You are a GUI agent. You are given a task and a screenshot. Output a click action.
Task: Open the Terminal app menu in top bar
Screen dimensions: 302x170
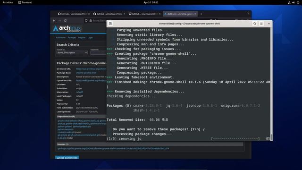[x=25, y=2]
